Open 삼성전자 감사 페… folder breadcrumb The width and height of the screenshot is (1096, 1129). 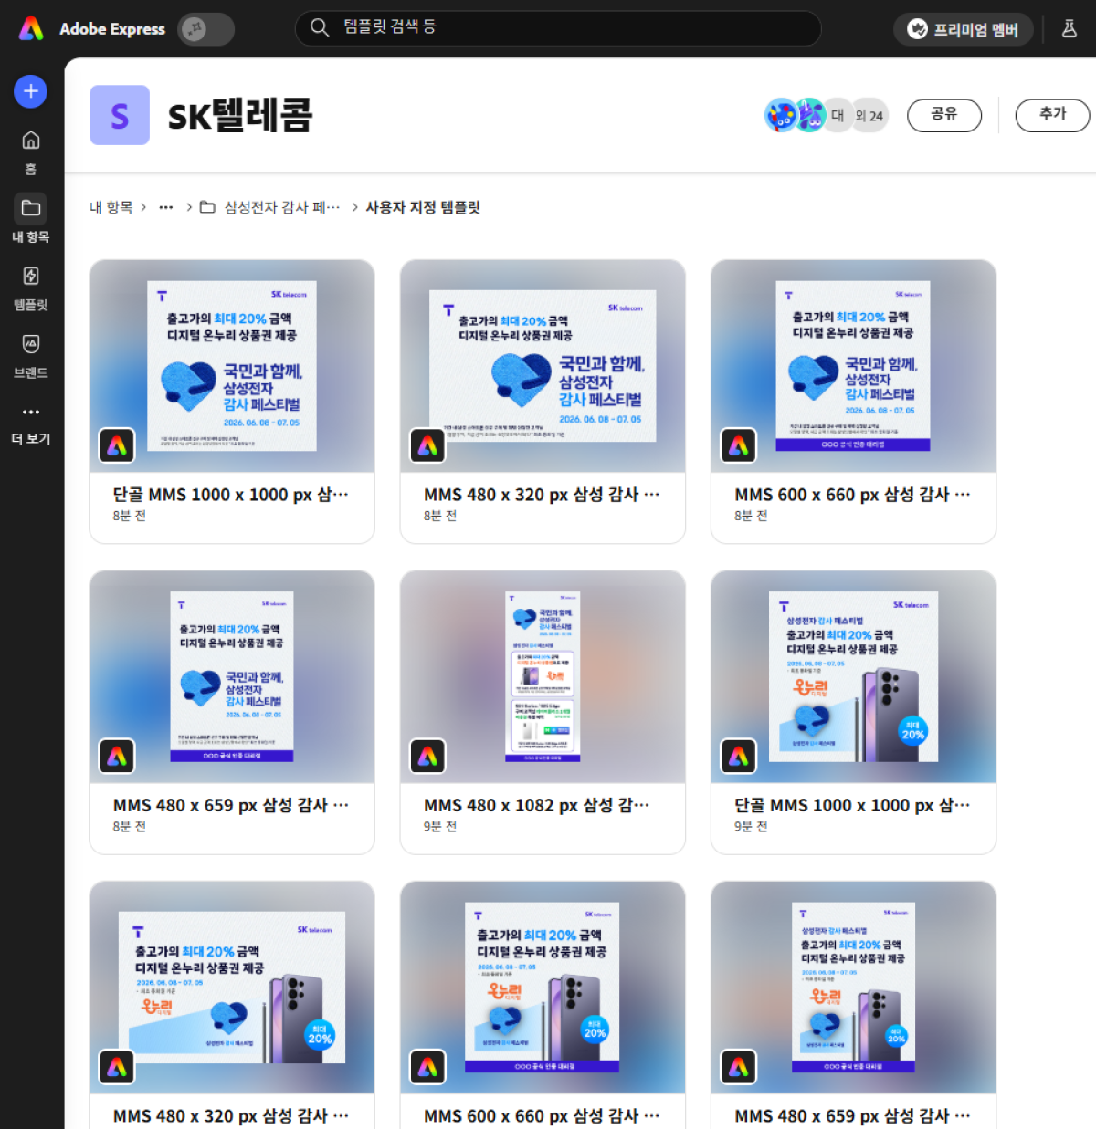(x=281, y=207)
